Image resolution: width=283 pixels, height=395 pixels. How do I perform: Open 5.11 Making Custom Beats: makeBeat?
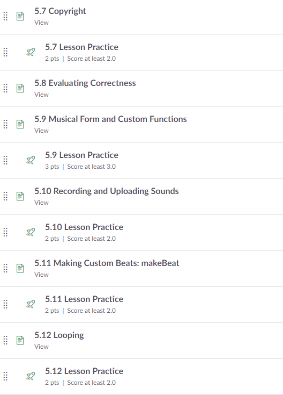coord(107,263)
